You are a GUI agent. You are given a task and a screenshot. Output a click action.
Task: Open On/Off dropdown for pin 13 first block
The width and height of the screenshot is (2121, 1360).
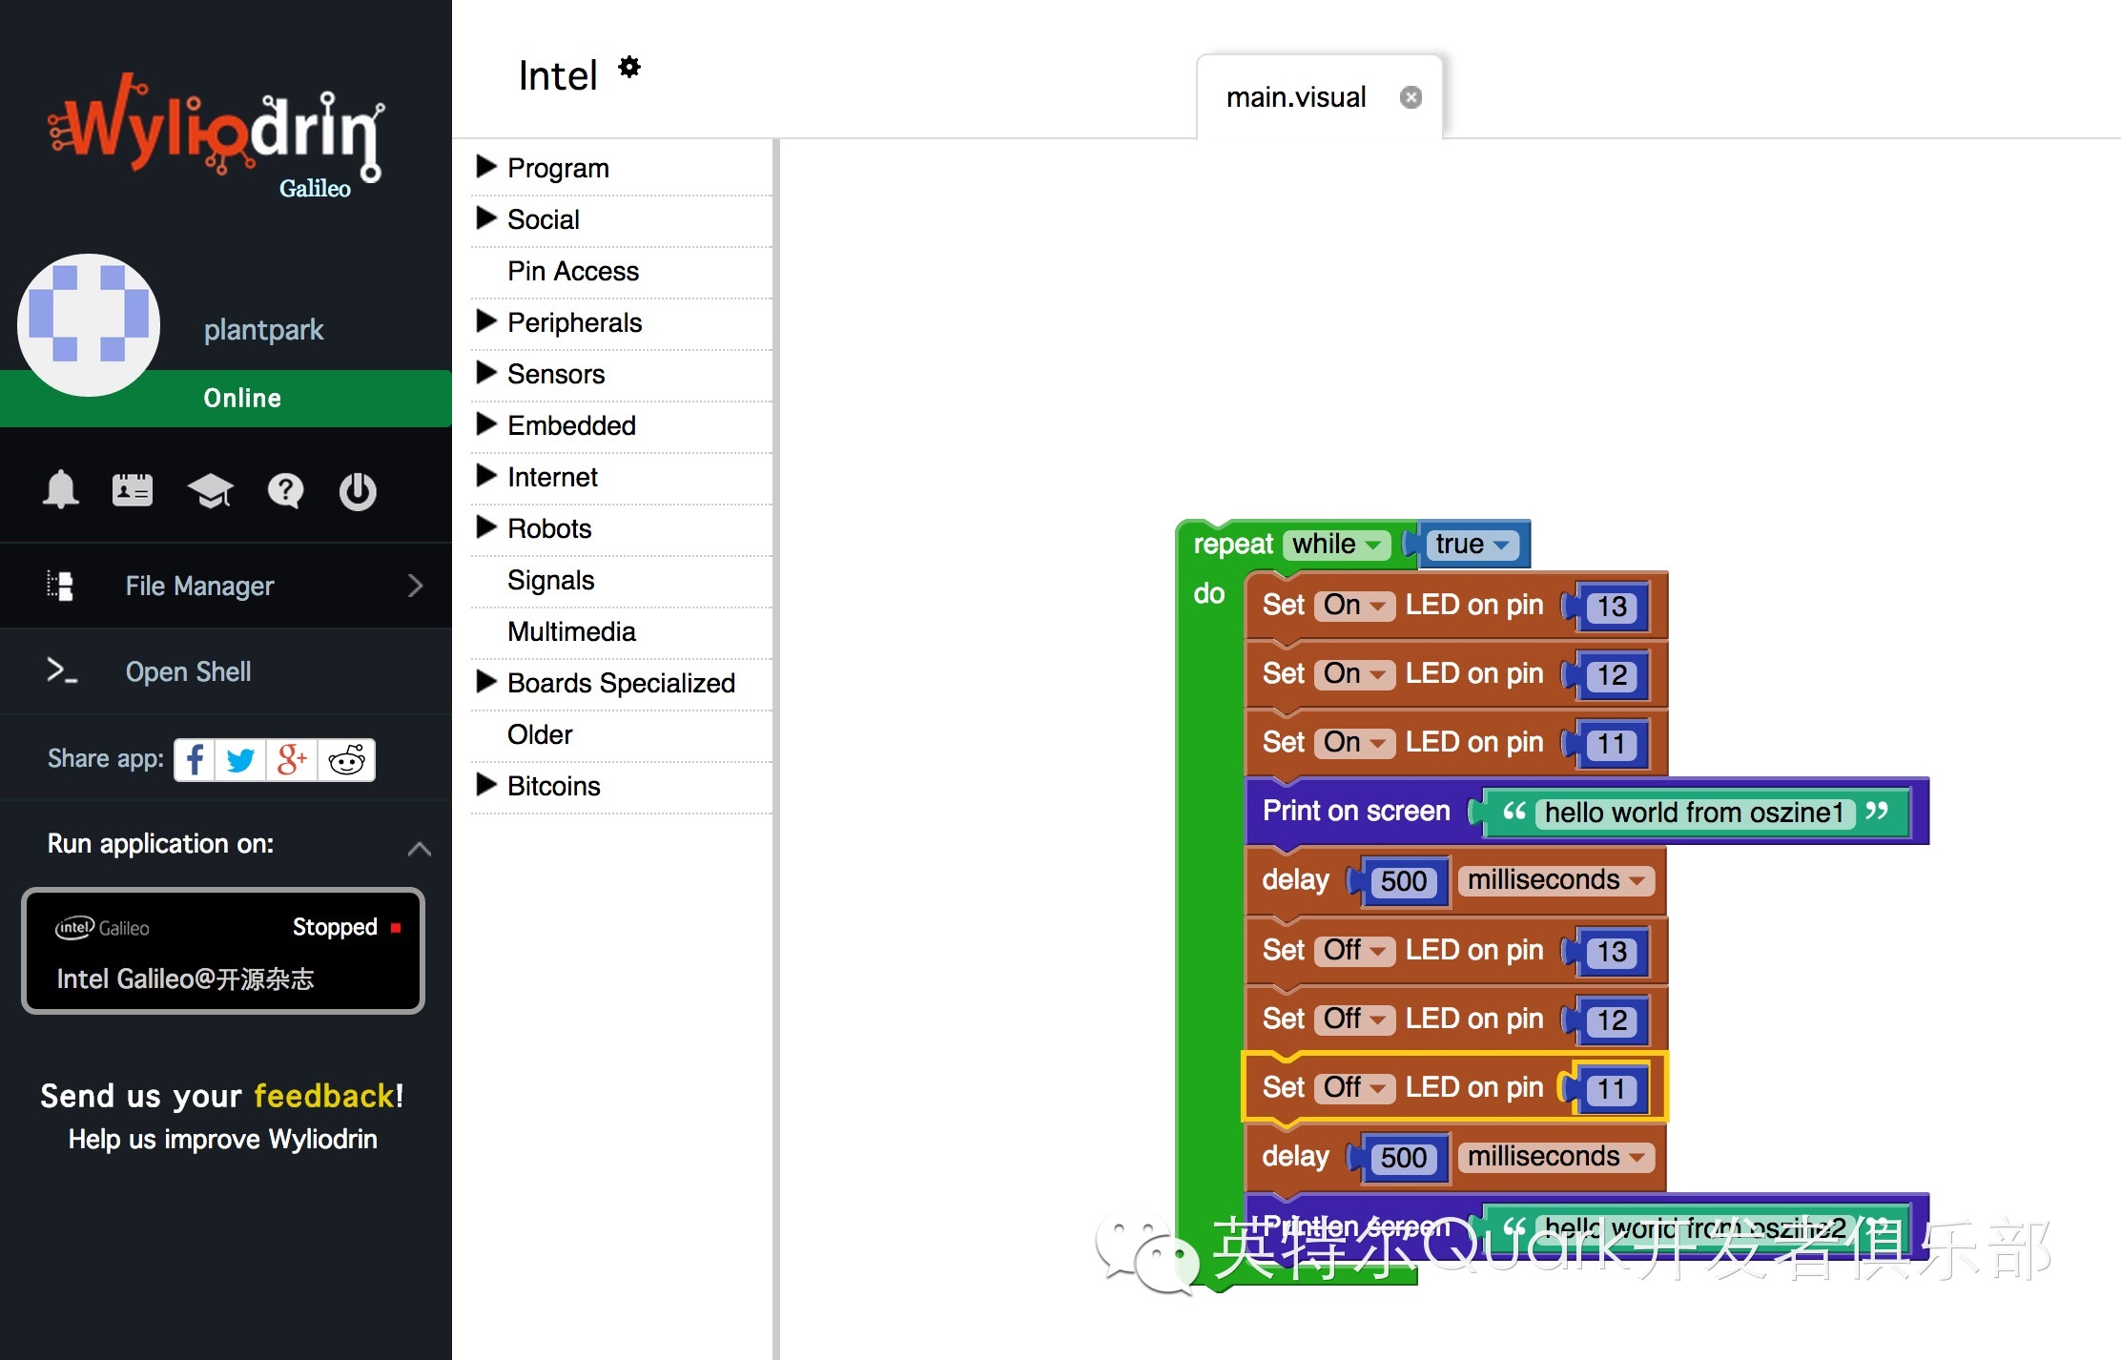[1354, 606]
